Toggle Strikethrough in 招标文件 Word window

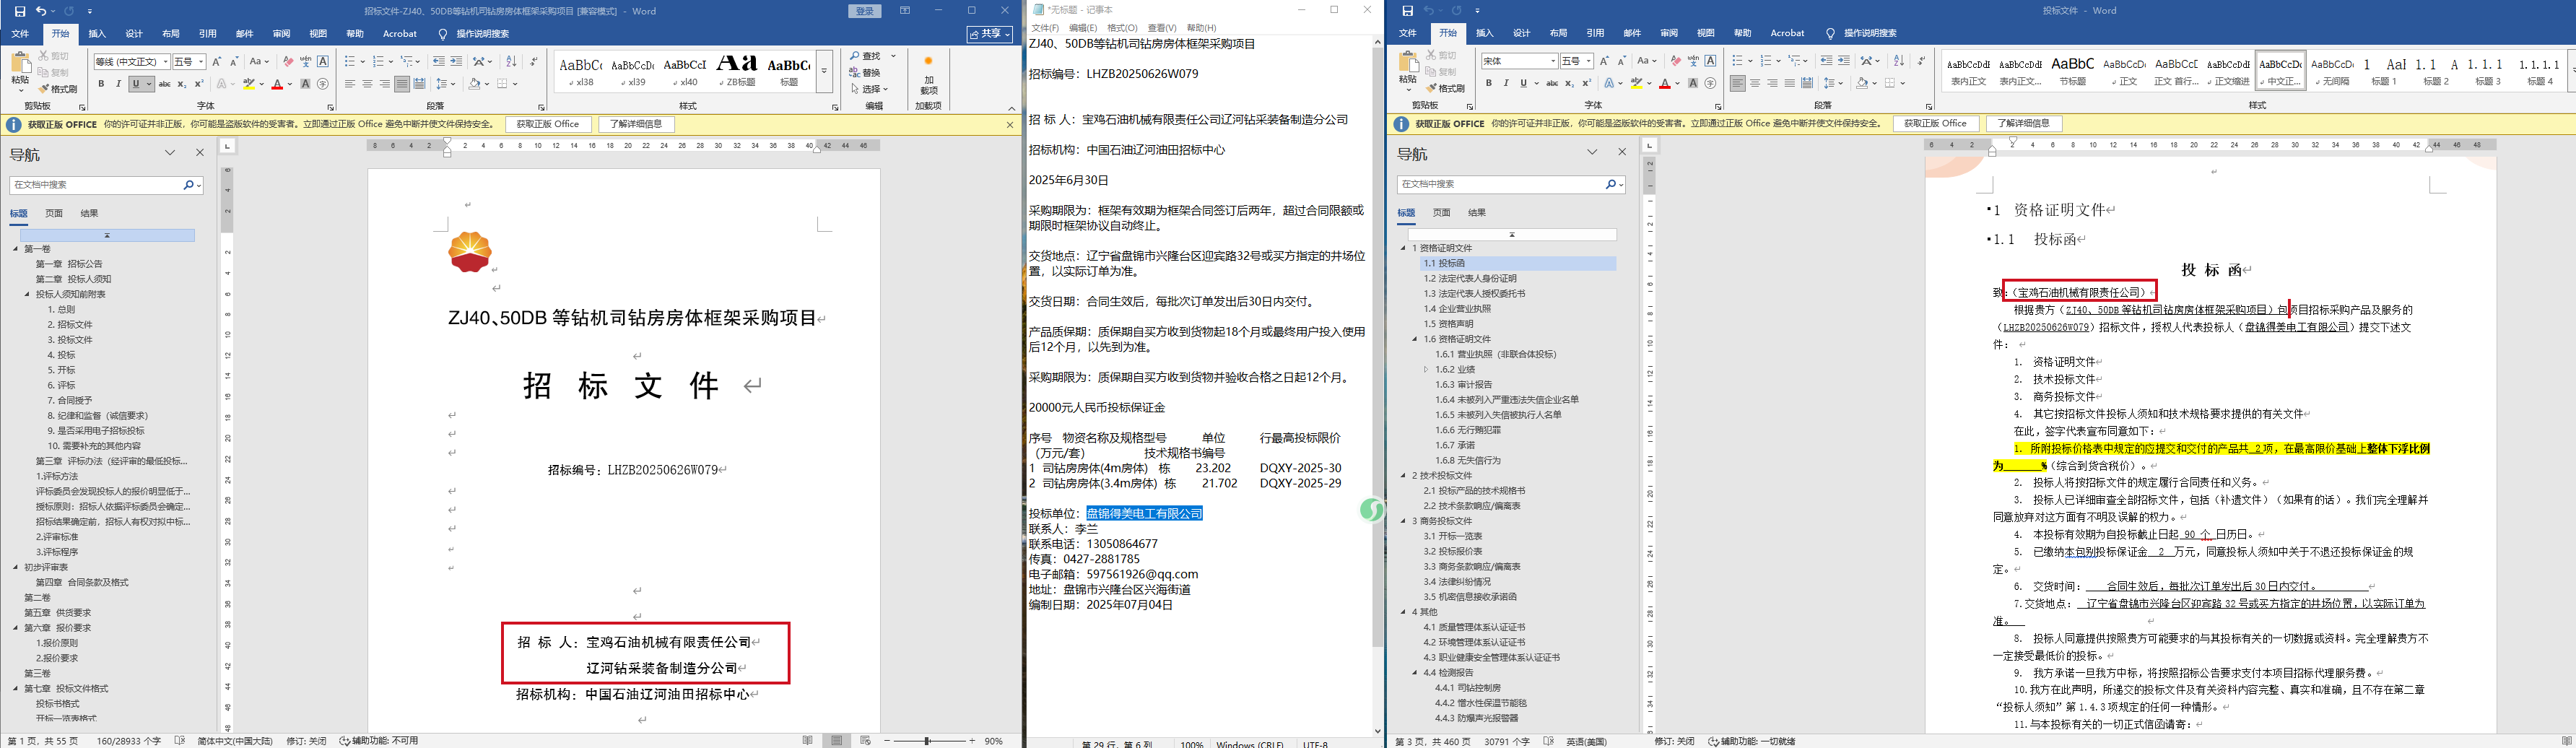point(165,84)
